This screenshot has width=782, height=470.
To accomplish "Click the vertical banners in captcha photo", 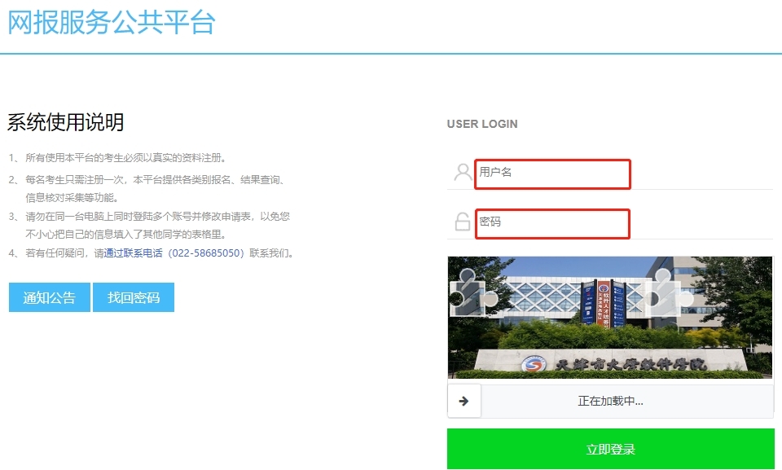I will point(603,303).
